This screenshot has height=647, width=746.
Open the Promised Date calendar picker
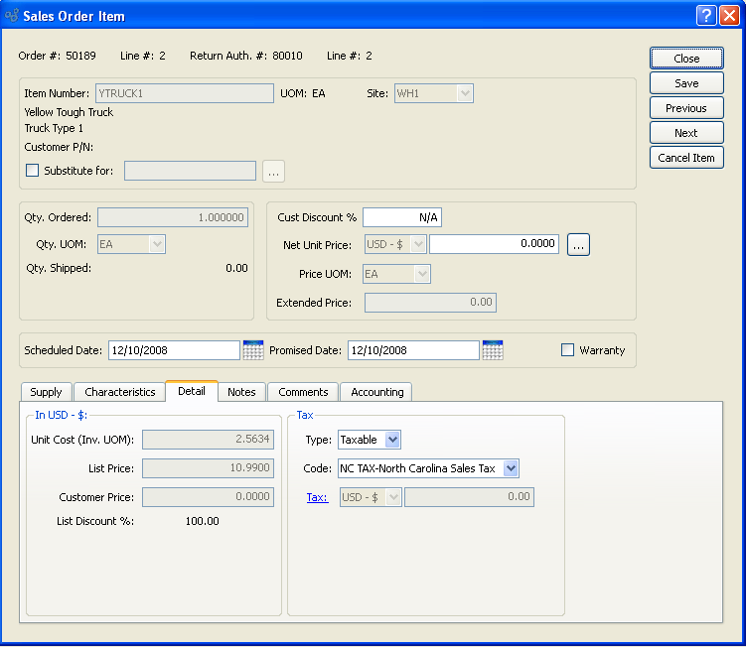(x=493, y=350)
